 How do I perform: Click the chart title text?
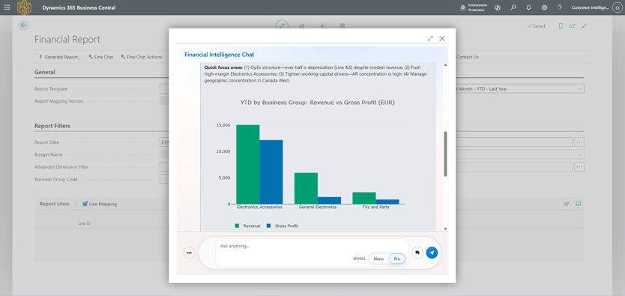tap(317, 103)
